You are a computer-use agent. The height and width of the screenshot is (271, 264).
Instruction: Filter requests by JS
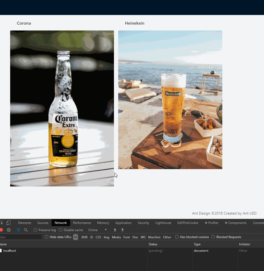[x=91, y=237]
